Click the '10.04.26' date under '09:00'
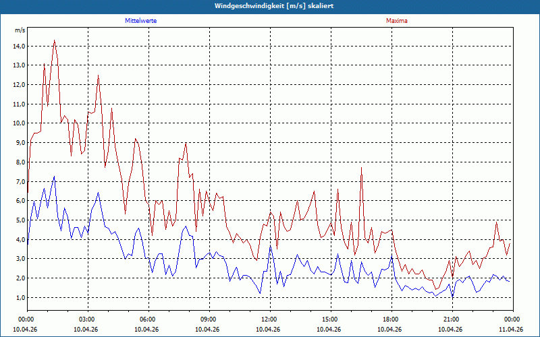 pos(207,329)
